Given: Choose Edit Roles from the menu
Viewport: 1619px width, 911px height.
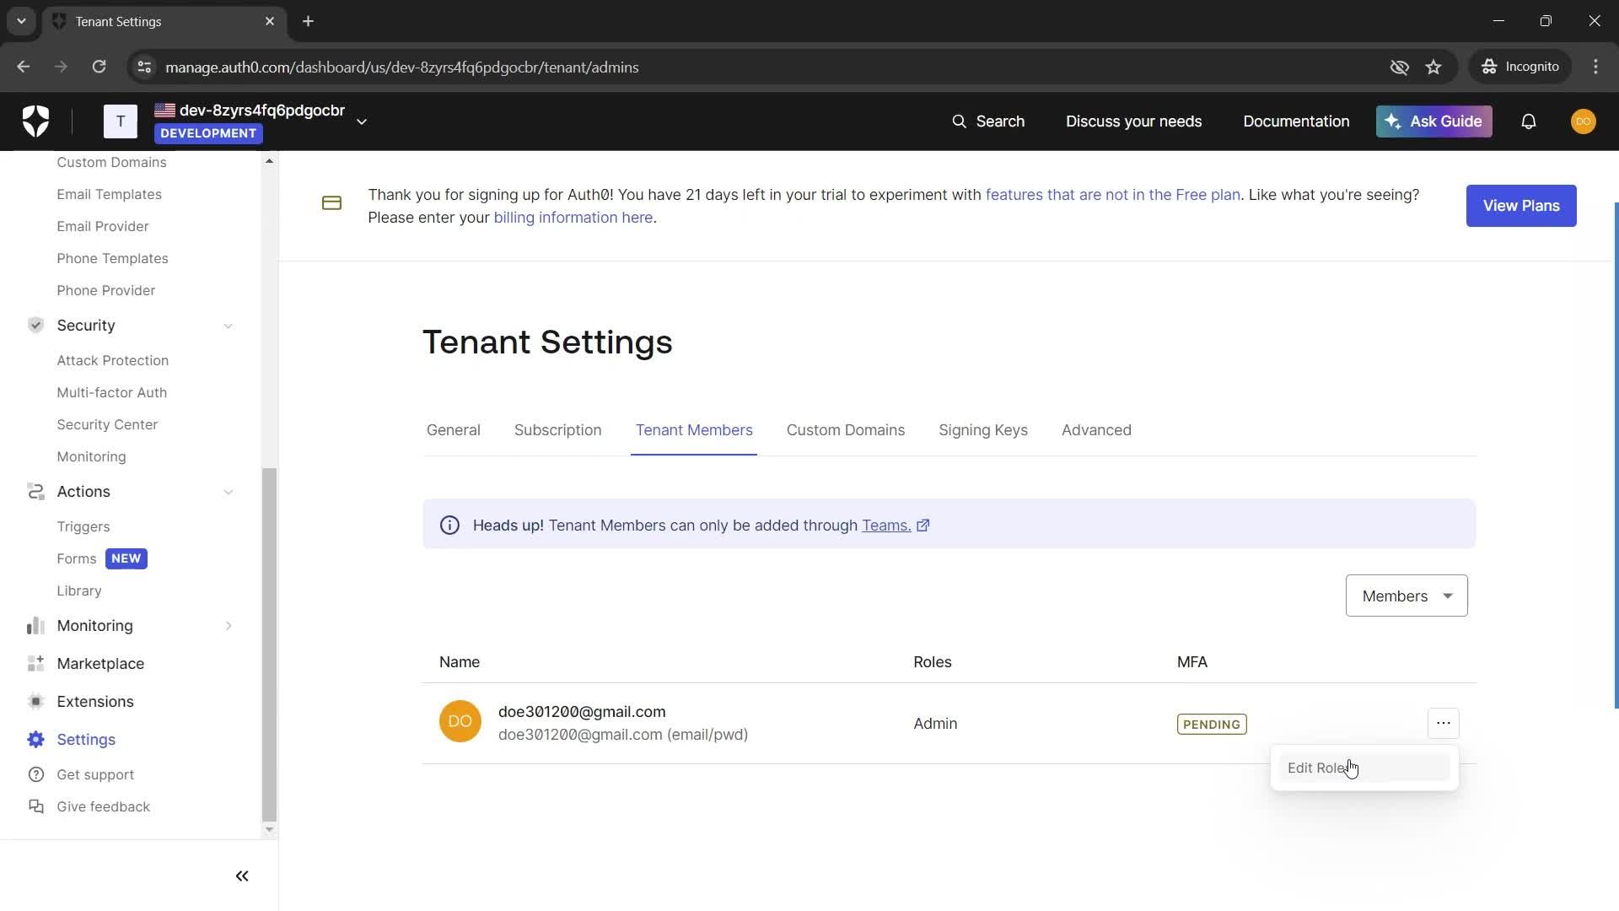Looking at the screenshot, I should [1364, 768].
